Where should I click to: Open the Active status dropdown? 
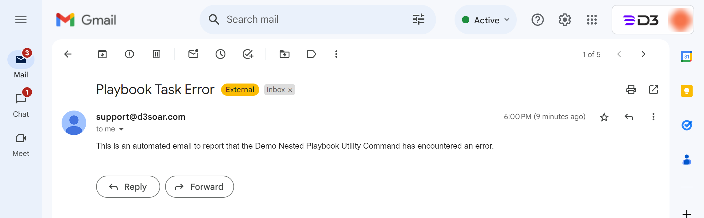486,20
